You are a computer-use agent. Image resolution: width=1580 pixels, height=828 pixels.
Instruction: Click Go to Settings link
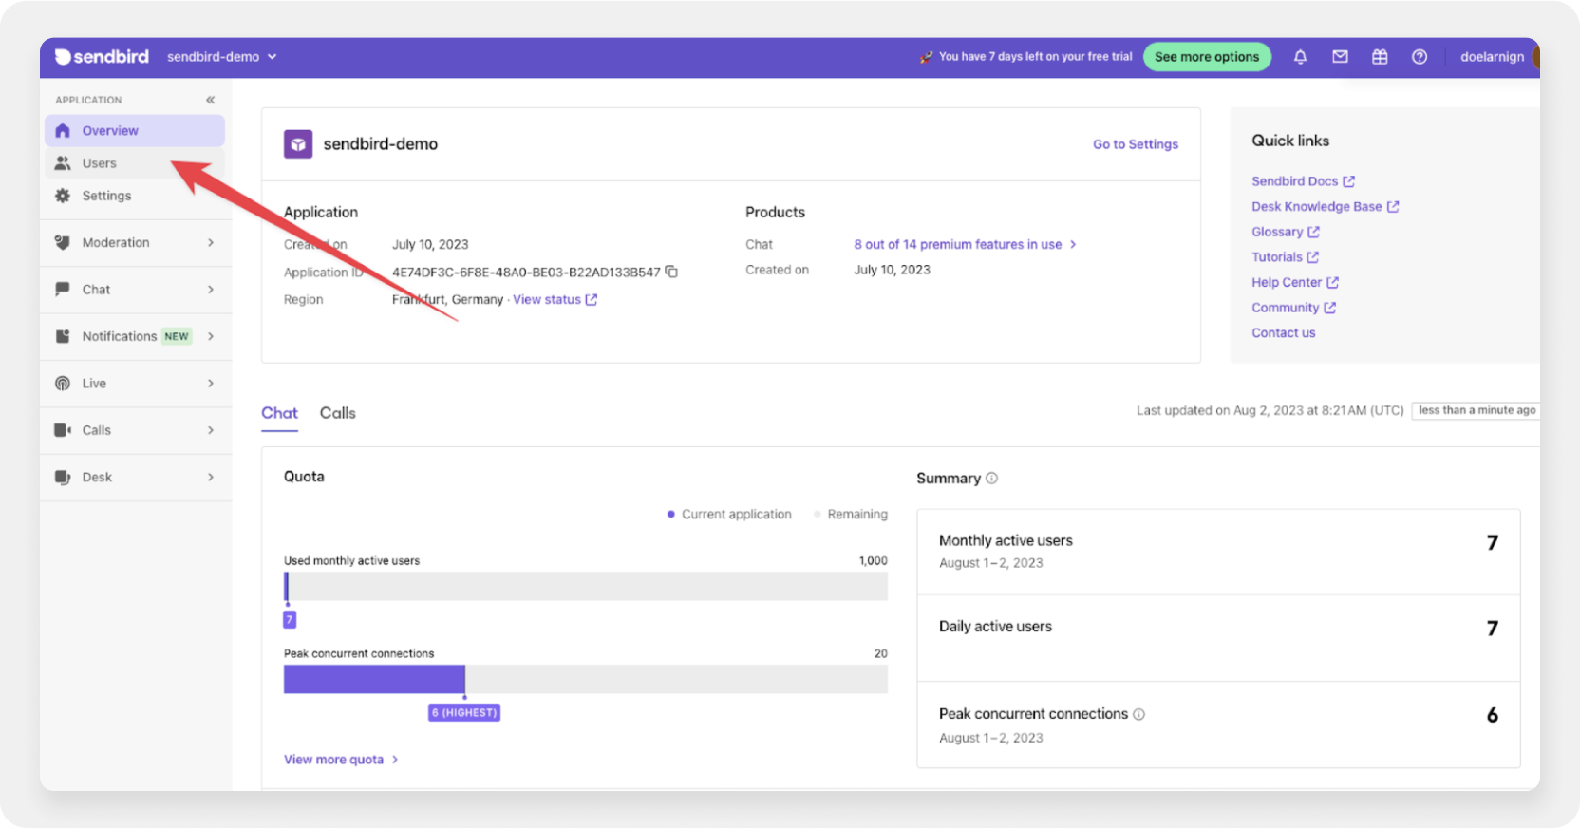point(1136,144)
